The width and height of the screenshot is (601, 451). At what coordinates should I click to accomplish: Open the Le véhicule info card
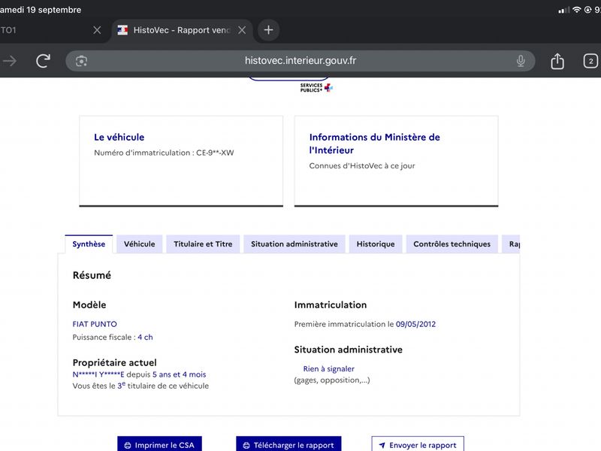click(181, 161)
